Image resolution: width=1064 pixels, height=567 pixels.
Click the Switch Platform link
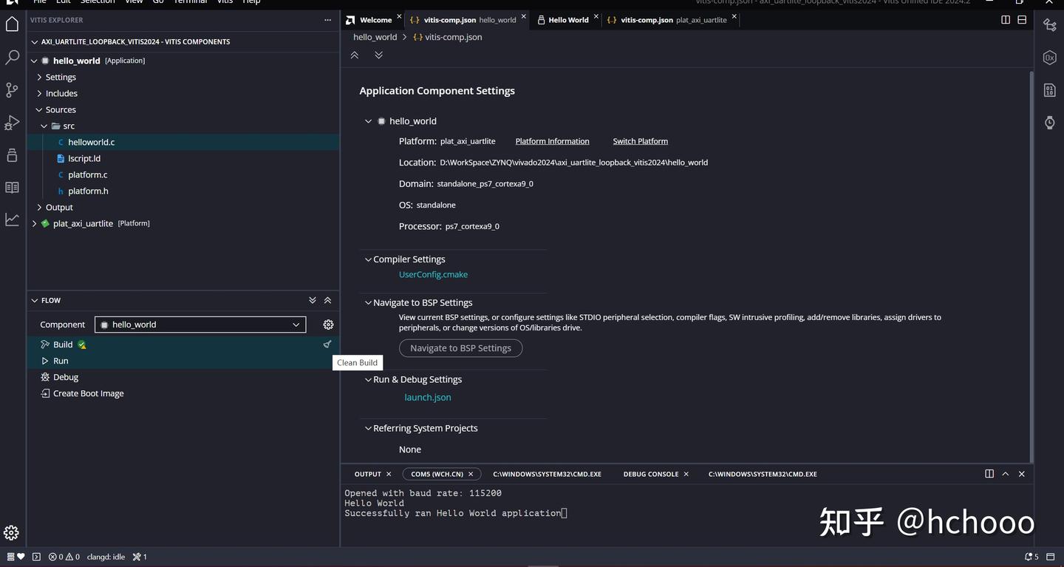(x=640, y=141)
